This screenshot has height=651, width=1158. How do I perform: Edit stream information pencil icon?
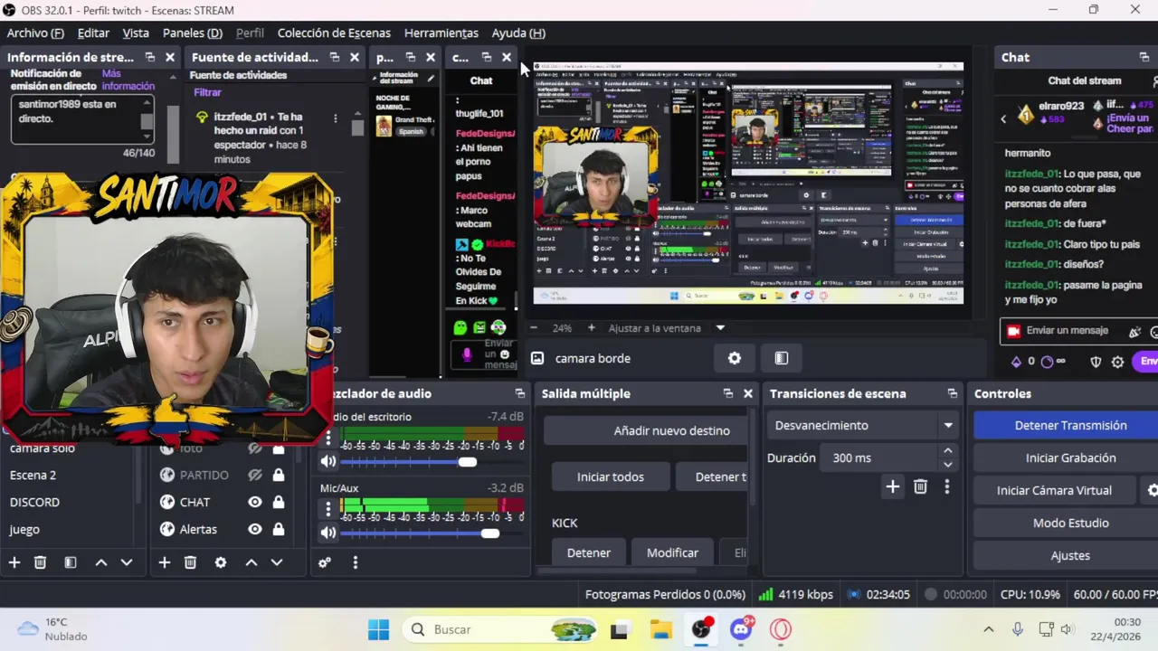[x=431, y=78]
